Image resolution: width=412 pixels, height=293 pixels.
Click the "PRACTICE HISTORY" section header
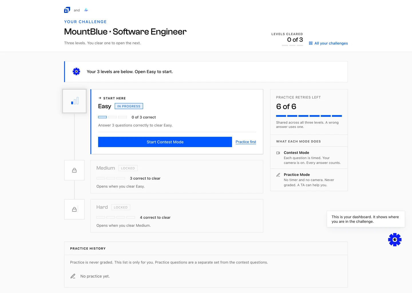(x=88, y=248)
